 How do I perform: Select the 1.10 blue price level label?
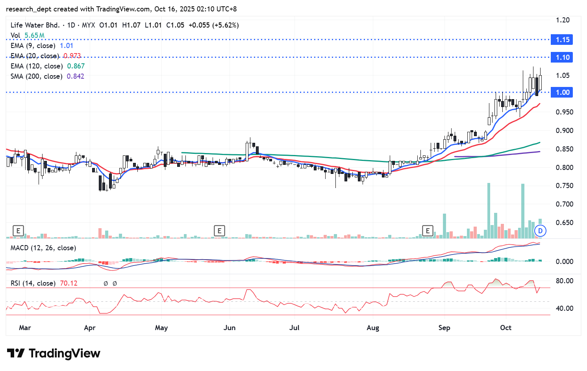(562, 57)
